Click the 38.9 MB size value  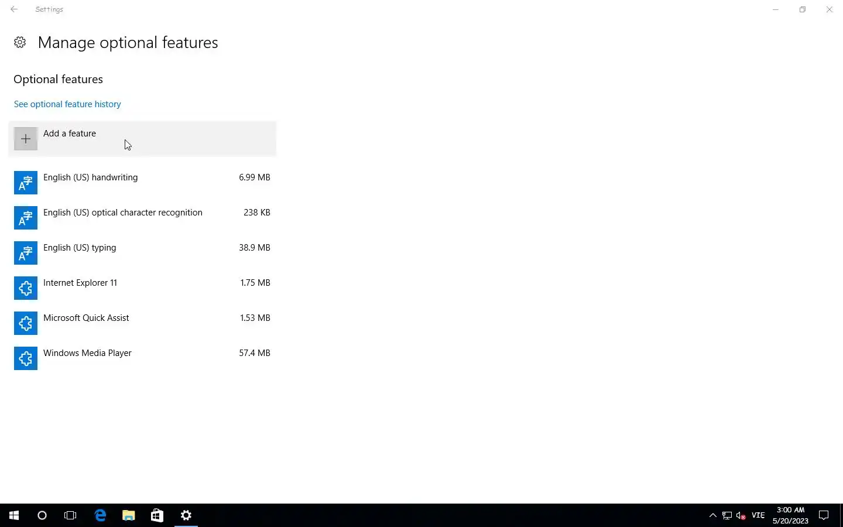click(255, 248)
